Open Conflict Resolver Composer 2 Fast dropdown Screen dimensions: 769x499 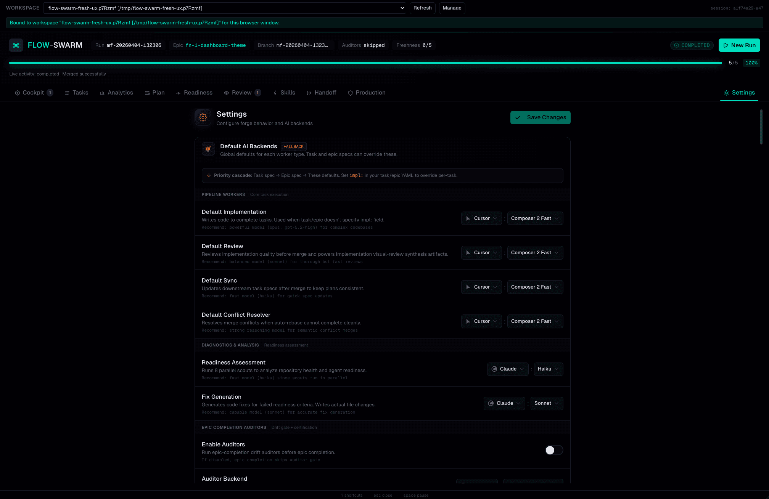pos(535,321)
